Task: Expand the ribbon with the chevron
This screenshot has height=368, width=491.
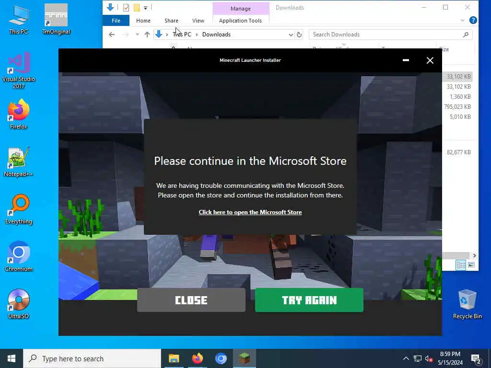Action: pyautogui.click(x=463, y=20)
